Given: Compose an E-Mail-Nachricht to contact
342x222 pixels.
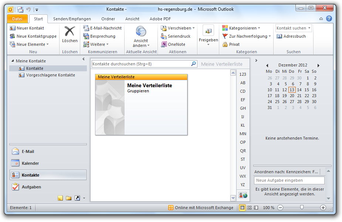Looking at the screenshot, I should 102,28.
